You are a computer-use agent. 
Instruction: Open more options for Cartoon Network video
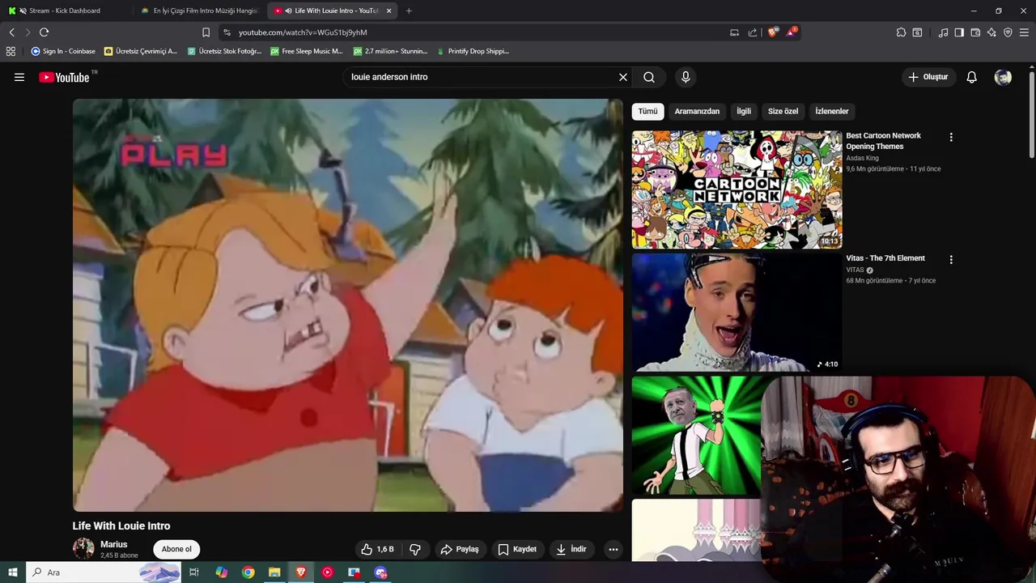tap(951, 138)
